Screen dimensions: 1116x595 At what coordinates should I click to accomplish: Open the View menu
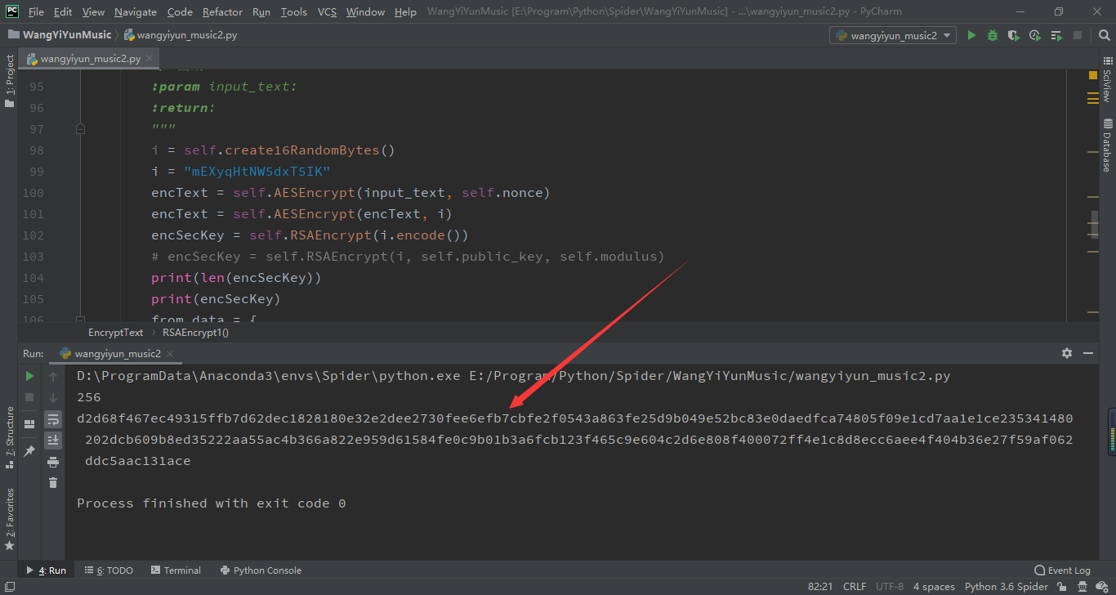tap(93, 11)
